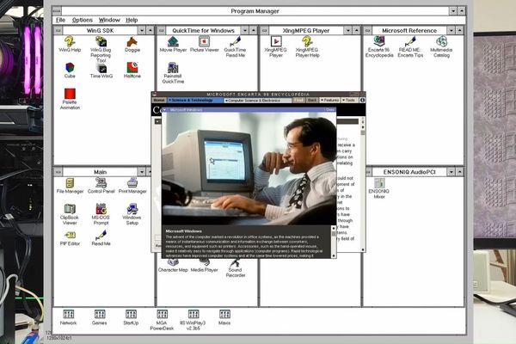Click the ENSONIQ AudioPCI window title bar

click(409, 172)
